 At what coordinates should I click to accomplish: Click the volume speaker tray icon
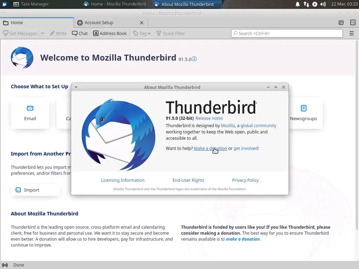(x=323, y=4)
